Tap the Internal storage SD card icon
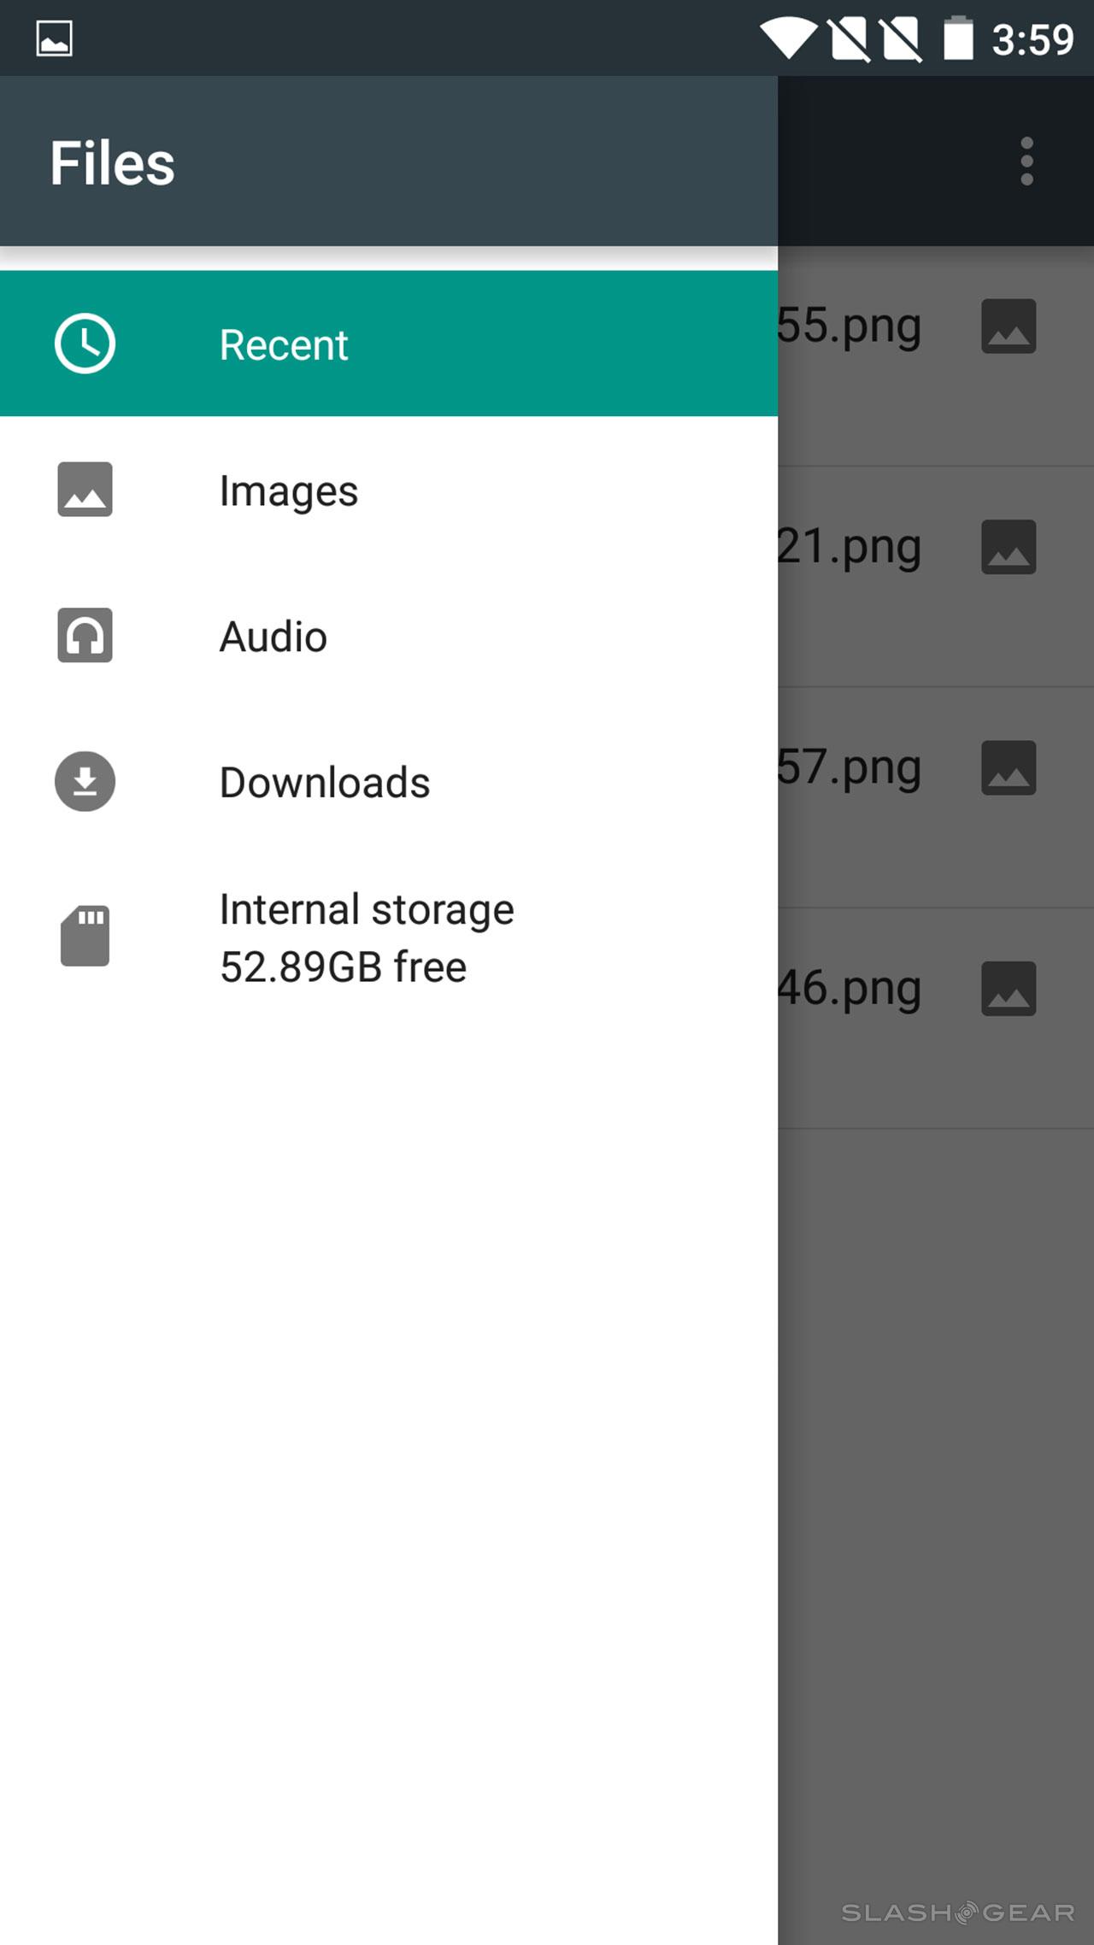Viewport: 1094px width, 1945px height. [x=85, y=937]
